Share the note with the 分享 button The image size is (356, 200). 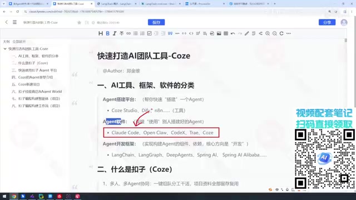[x=327, y=22]
